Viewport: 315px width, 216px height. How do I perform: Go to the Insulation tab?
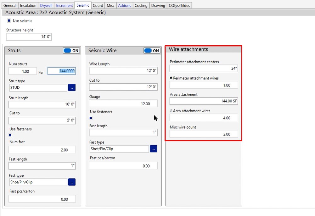(x=28, y=5)
